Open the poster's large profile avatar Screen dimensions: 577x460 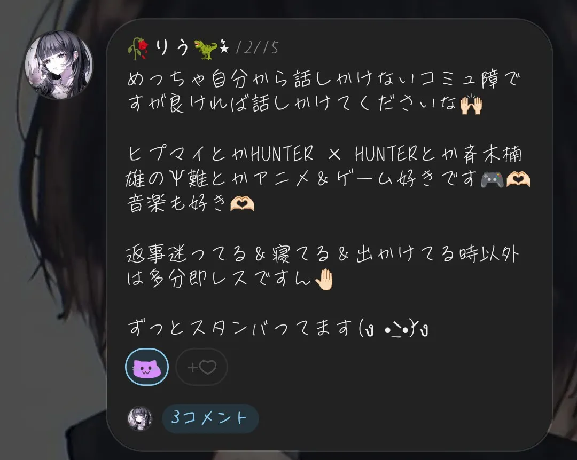[x=59, y=65]
